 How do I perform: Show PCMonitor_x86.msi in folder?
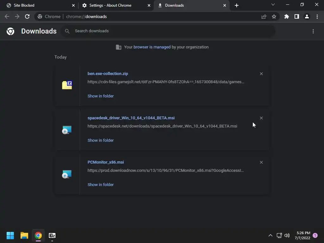[101, 185]
